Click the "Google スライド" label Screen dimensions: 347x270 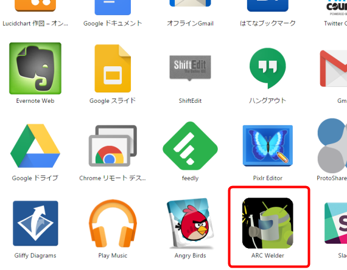pyautogui.click(x=113, y=101)
